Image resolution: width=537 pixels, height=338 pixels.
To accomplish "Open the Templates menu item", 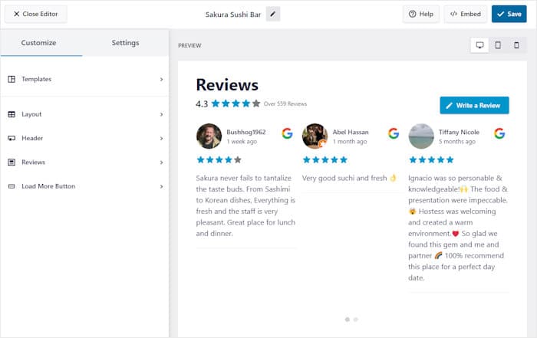I will [84, 79].
